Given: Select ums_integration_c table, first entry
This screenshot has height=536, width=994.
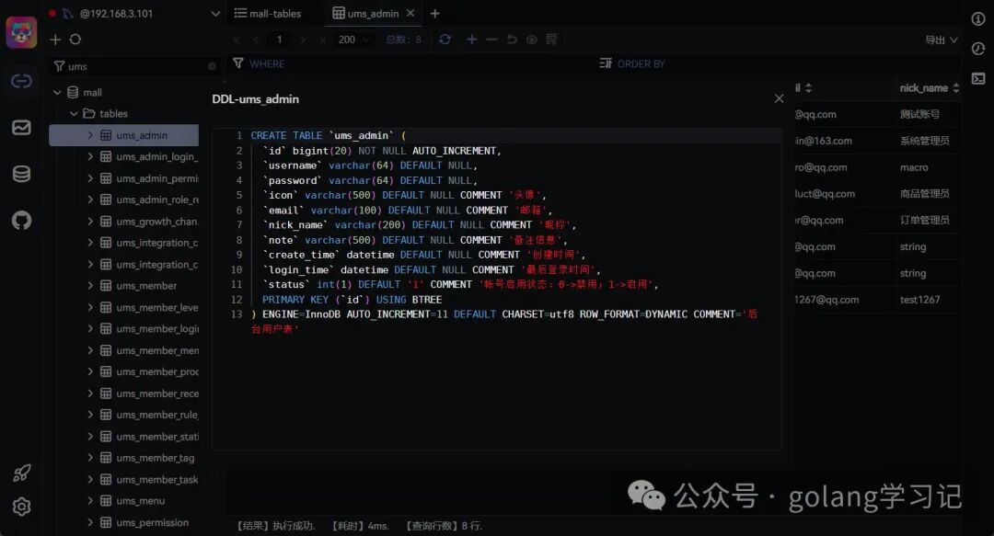Looking at the screenshot, I should (x=156, y=243).
